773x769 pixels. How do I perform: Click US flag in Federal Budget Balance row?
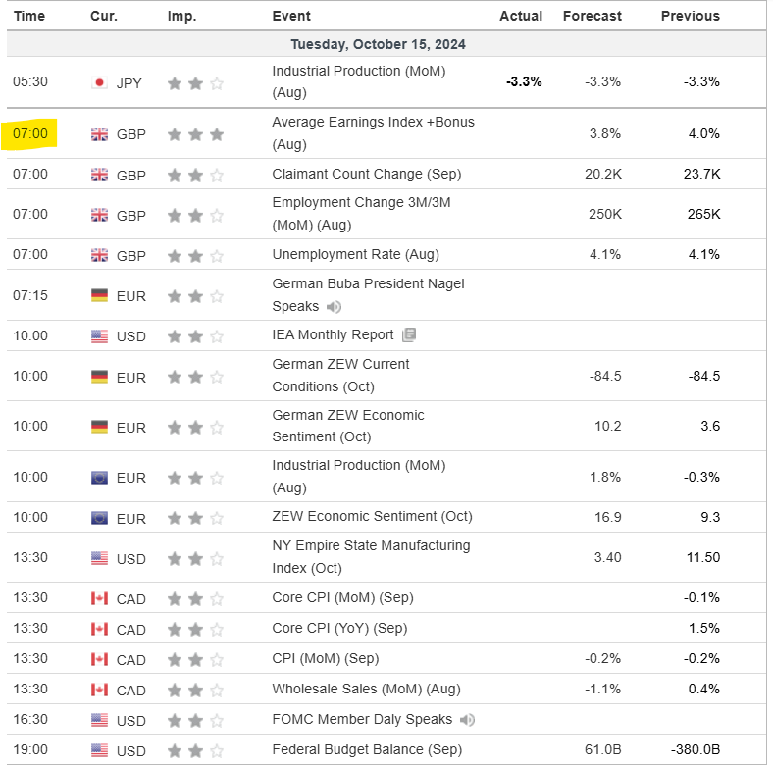tap(99, 750)
